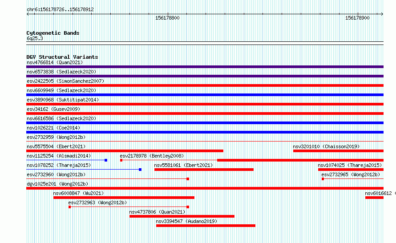Screen dimensions: 396x243
Task: Open esv3890968 (Suktitipat2014) label
Action: click(x=63, y=100)
